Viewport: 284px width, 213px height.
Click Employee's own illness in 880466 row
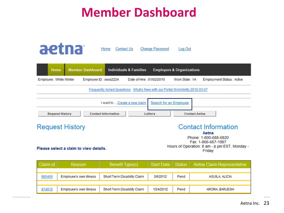[x=78, y=177]
